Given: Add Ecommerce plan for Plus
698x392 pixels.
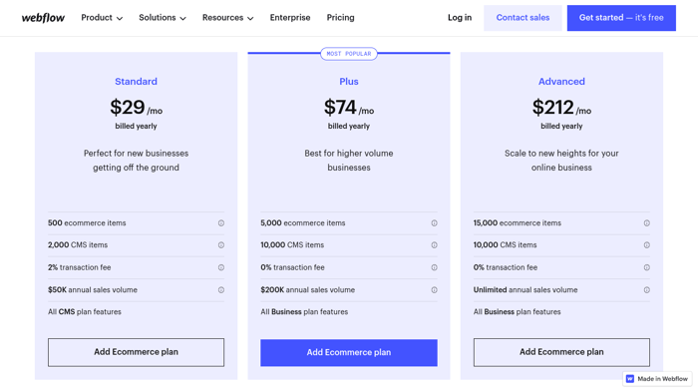Looking at the screenshot, I should coord(349,353).
